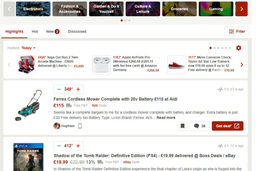Screen dimensions: 256x171
Task: Click the 412° temperature score
Action: tap(68, 146)
